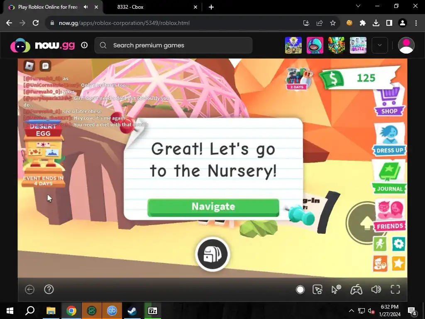Open the Dress Up menu

(x=389, y=140)
